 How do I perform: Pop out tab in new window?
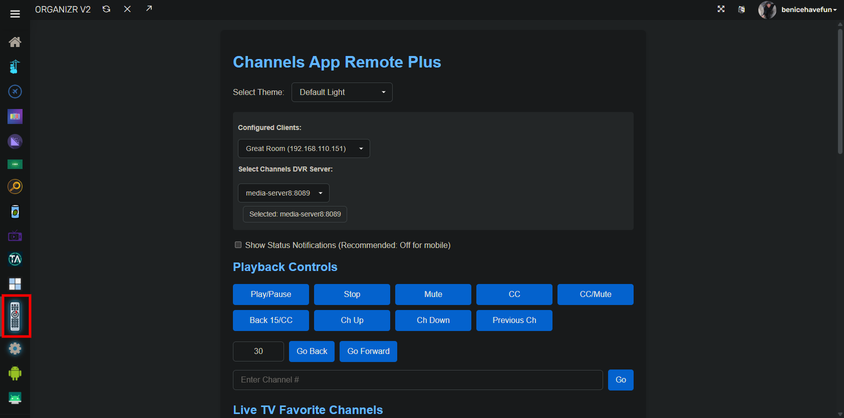pyautogui.click(x=149, y=8)
